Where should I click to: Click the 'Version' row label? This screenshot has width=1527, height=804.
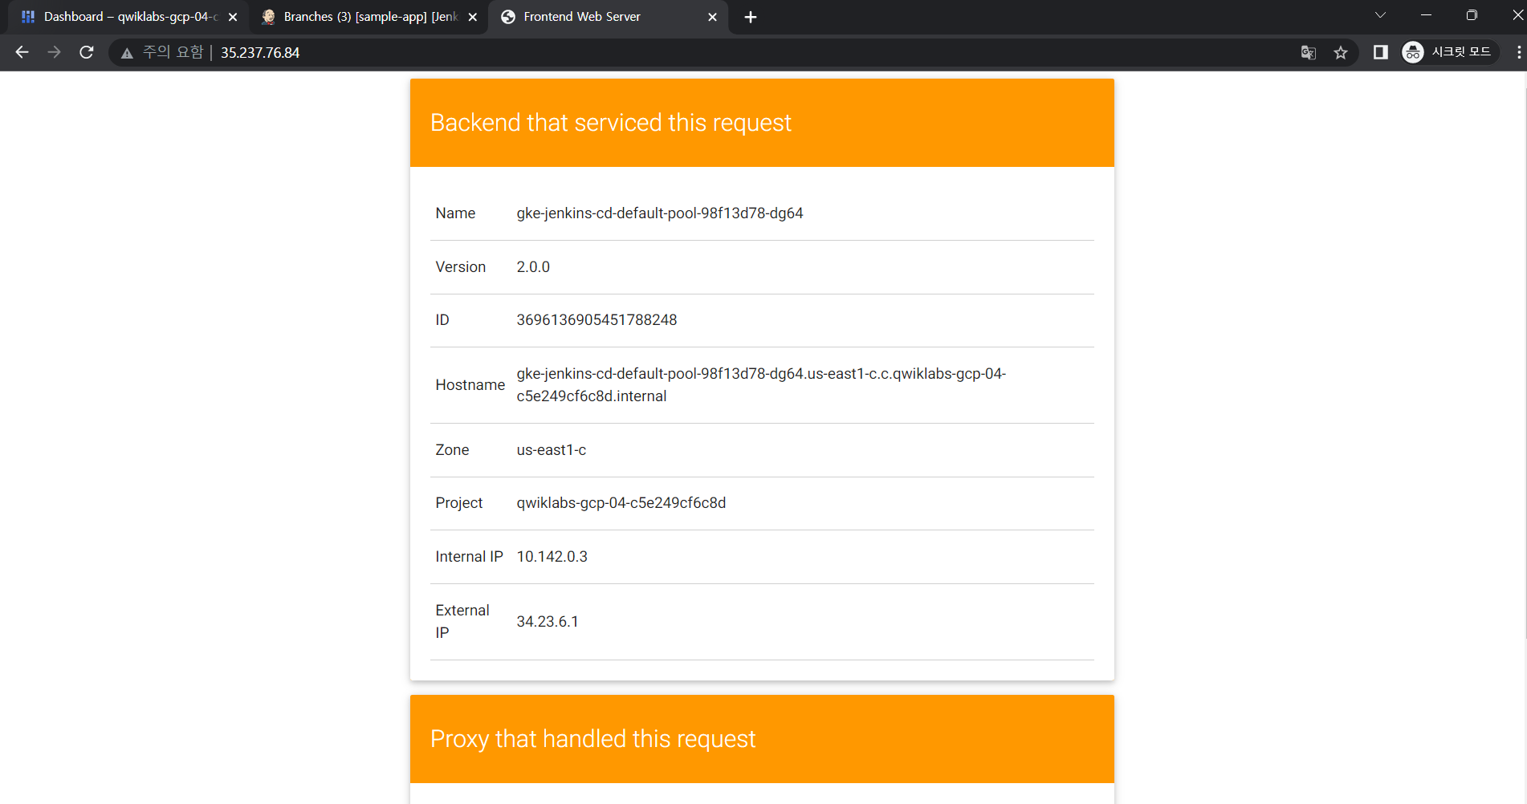(x=461, y=267)
